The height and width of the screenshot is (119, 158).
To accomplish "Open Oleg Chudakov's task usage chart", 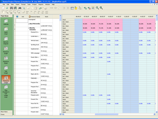I will coord(6,92).
